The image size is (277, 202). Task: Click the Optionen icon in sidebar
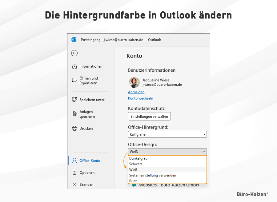[74, 172]
